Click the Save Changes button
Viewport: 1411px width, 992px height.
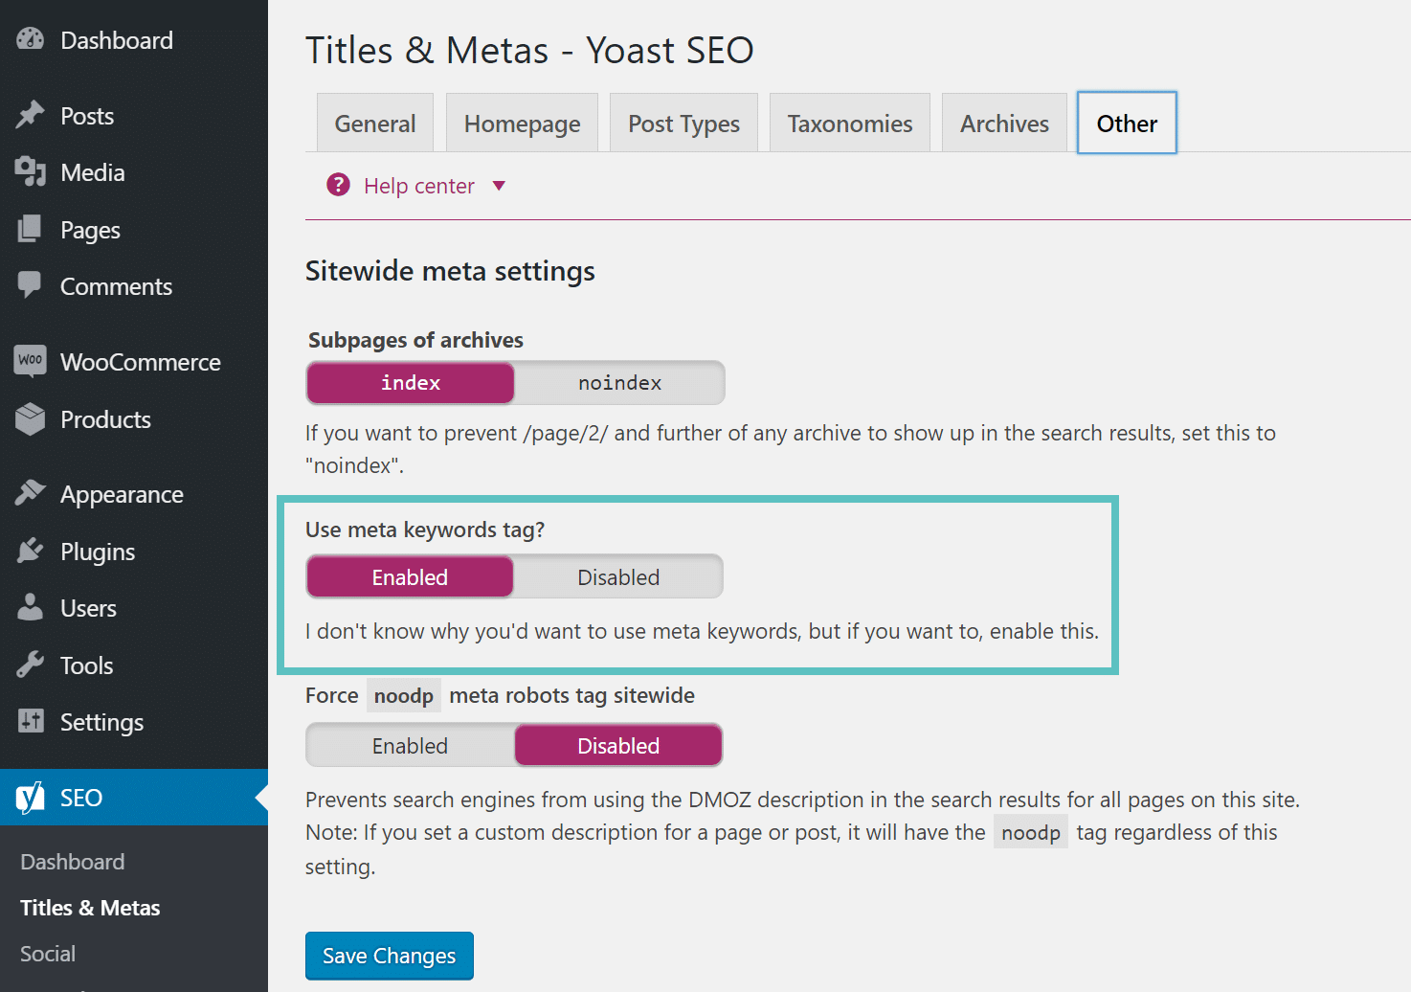[x=389, y=956]
